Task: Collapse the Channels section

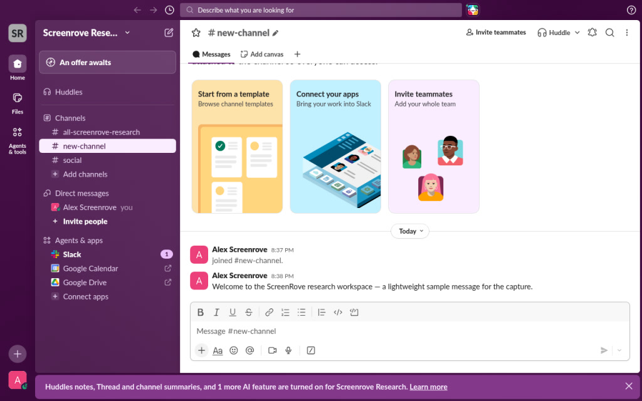Action: [70, 118]
